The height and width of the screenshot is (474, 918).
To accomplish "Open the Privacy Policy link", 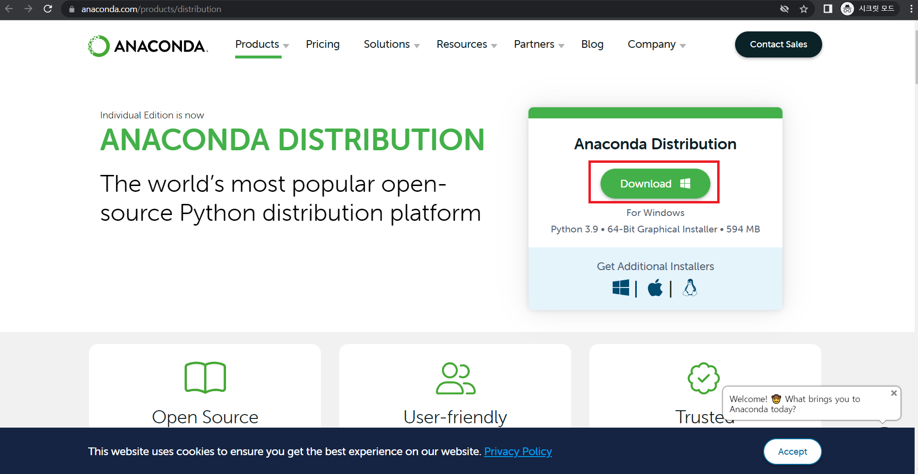I will click(x=518, y=451).
